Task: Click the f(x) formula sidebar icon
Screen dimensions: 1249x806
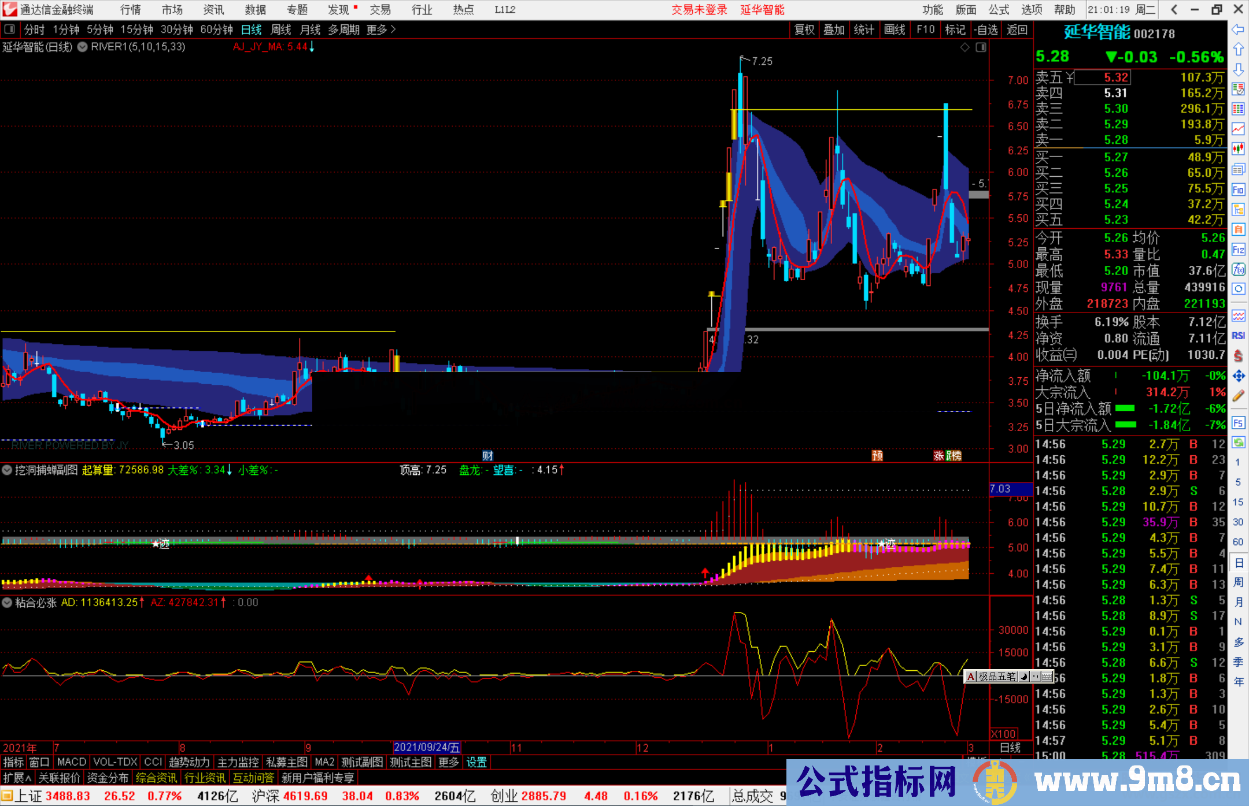Action: [1238, 269]
